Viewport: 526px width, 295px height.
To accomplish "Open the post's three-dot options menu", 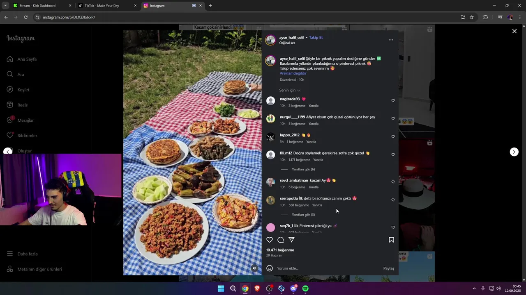I will tap(391, 40).
